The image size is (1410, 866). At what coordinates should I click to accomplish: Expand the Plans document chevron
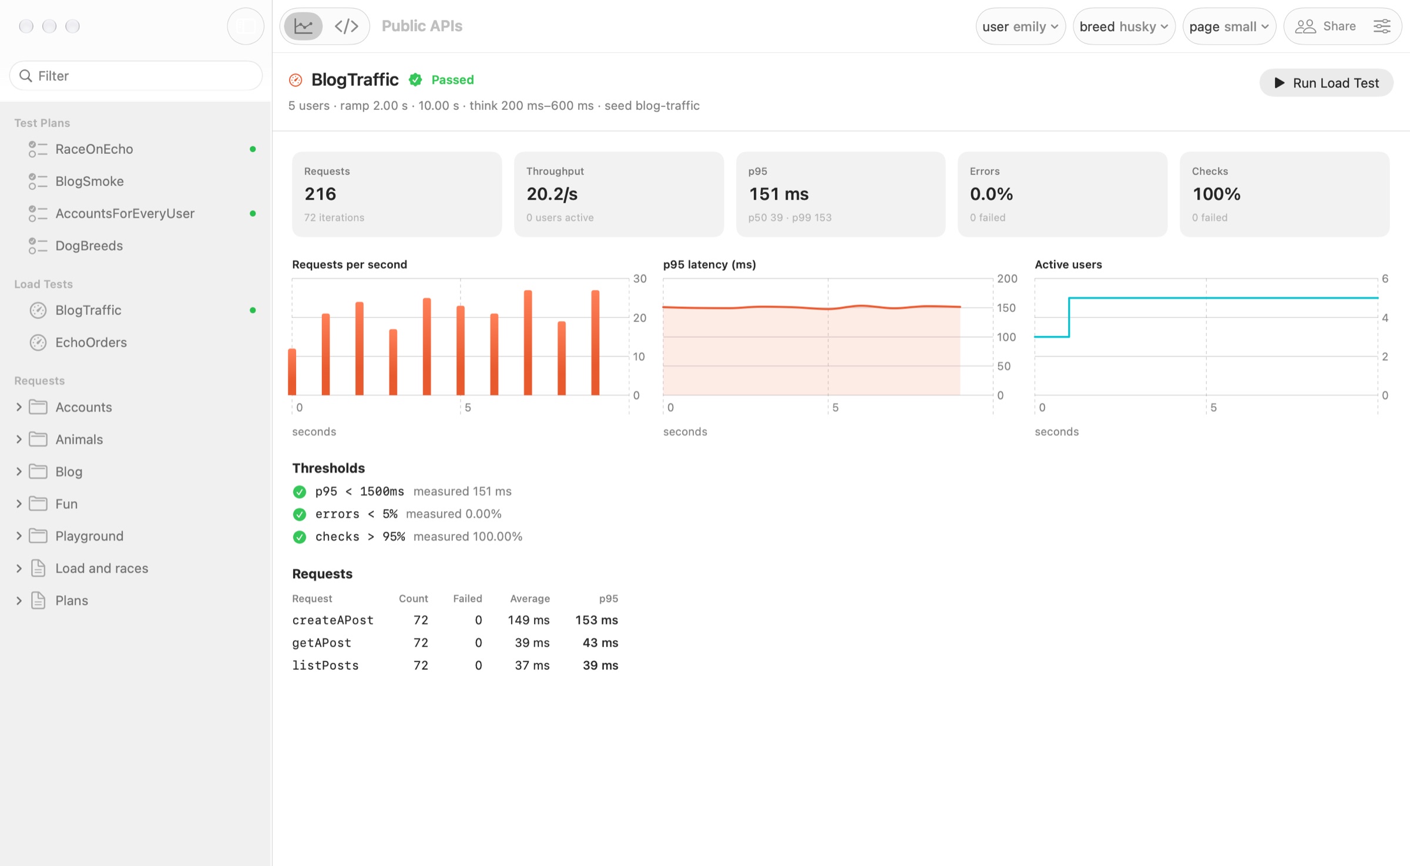tap(19, 600)
